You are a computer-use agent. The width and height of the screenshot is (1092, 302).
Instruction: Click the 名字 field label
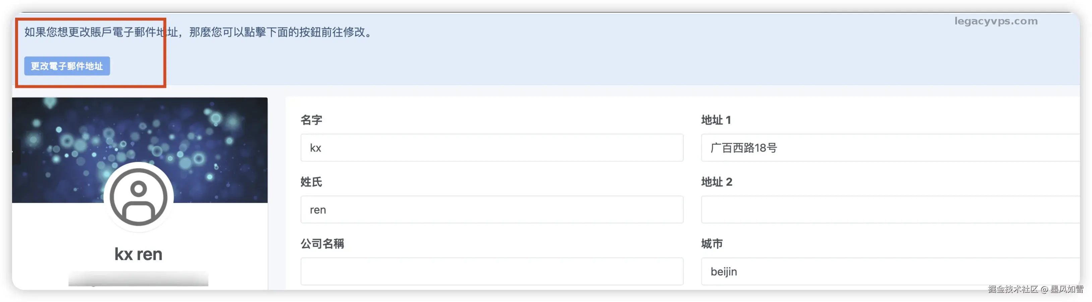click(x=311, y=120)
